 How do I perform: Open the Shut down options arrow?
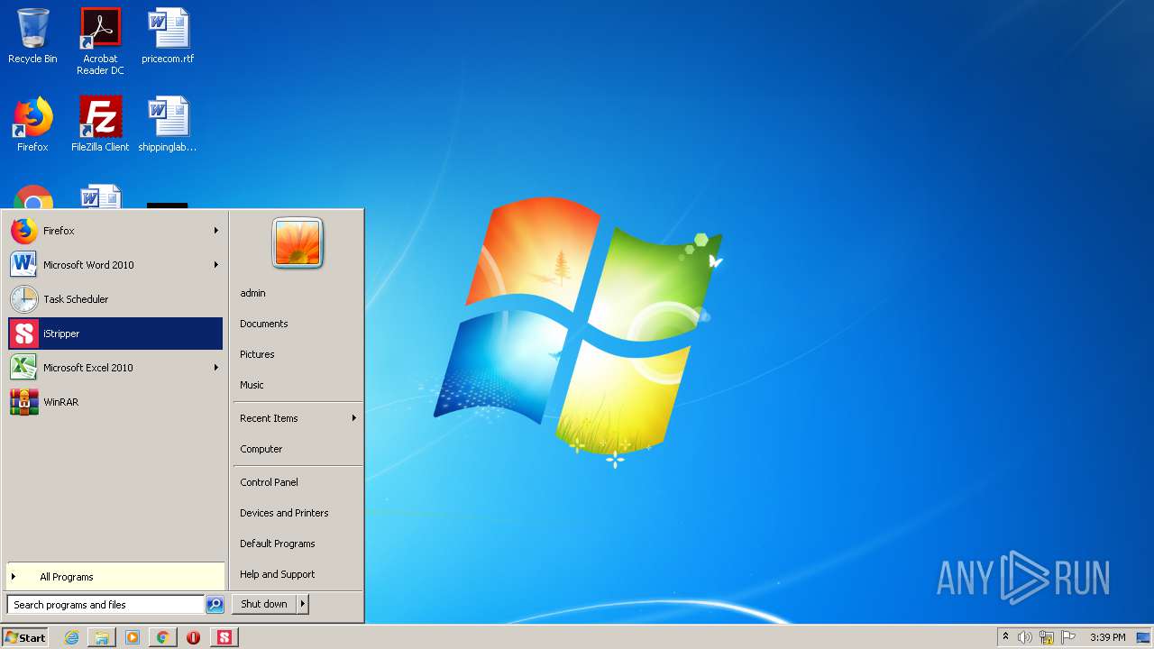pos(303,604)
